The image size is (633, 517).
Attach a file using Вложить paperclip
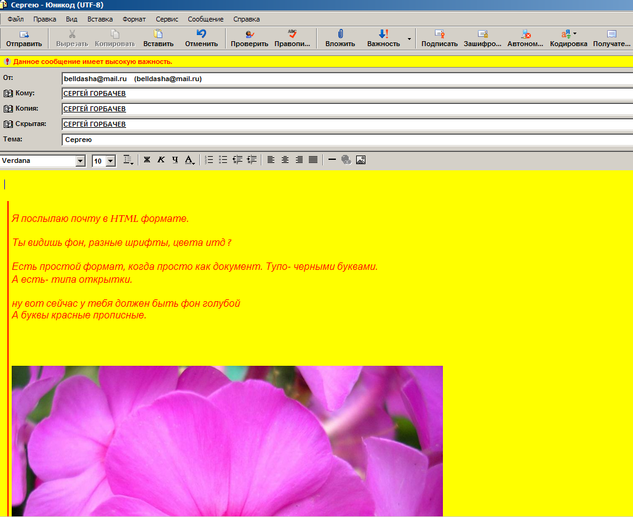pyautogui.click(x=340, y=38)
